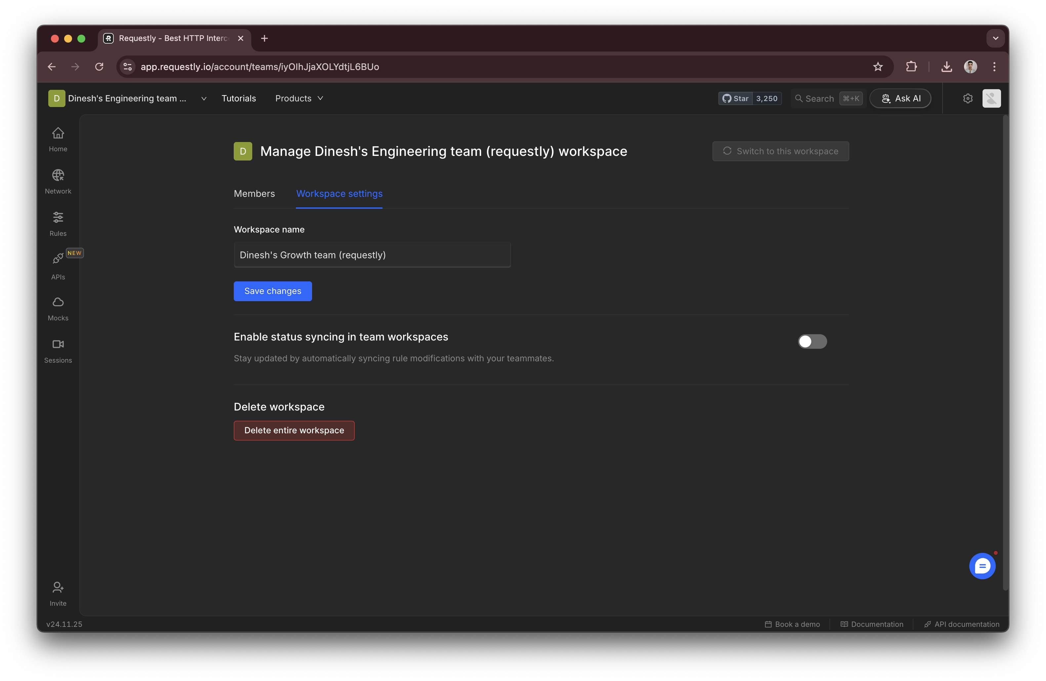The image size is (1046, 681).
Task: Expand the Products menu
Action: (x=299, y=98)
